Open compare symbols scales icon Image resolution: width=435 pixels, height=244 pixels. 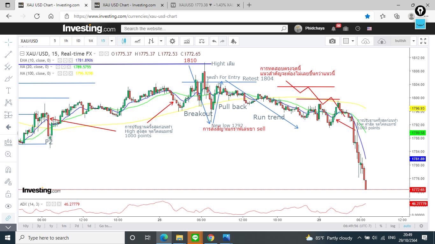coord(202,41)
